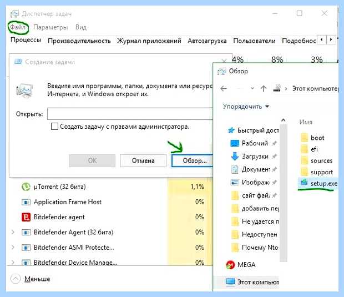344x297 pixels.
Task: Click the Отмена button
Action: click(143, 160)
